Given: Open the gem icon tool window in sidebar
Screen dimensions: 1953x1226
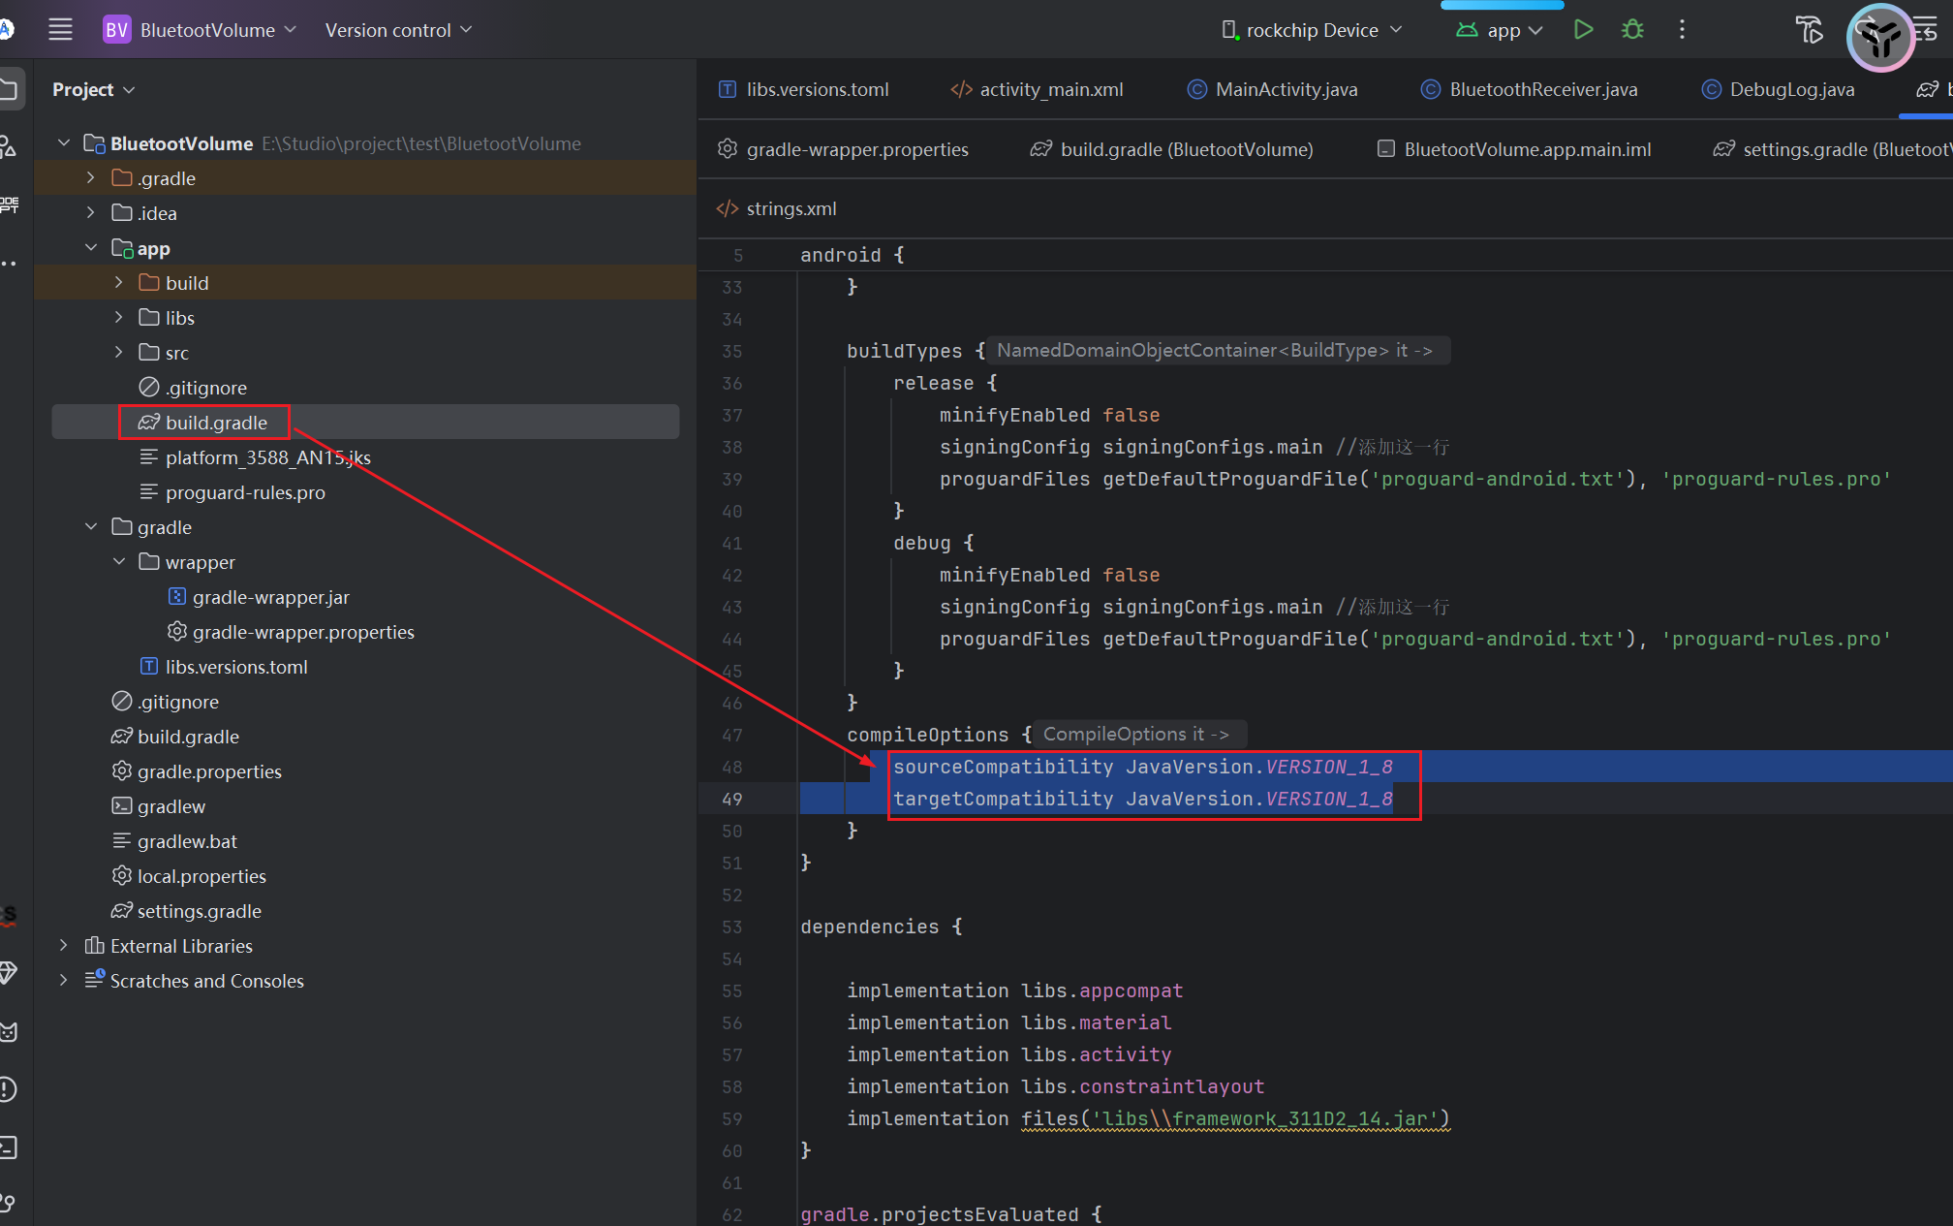Looking at the screenshot, I should pos(10,972).
